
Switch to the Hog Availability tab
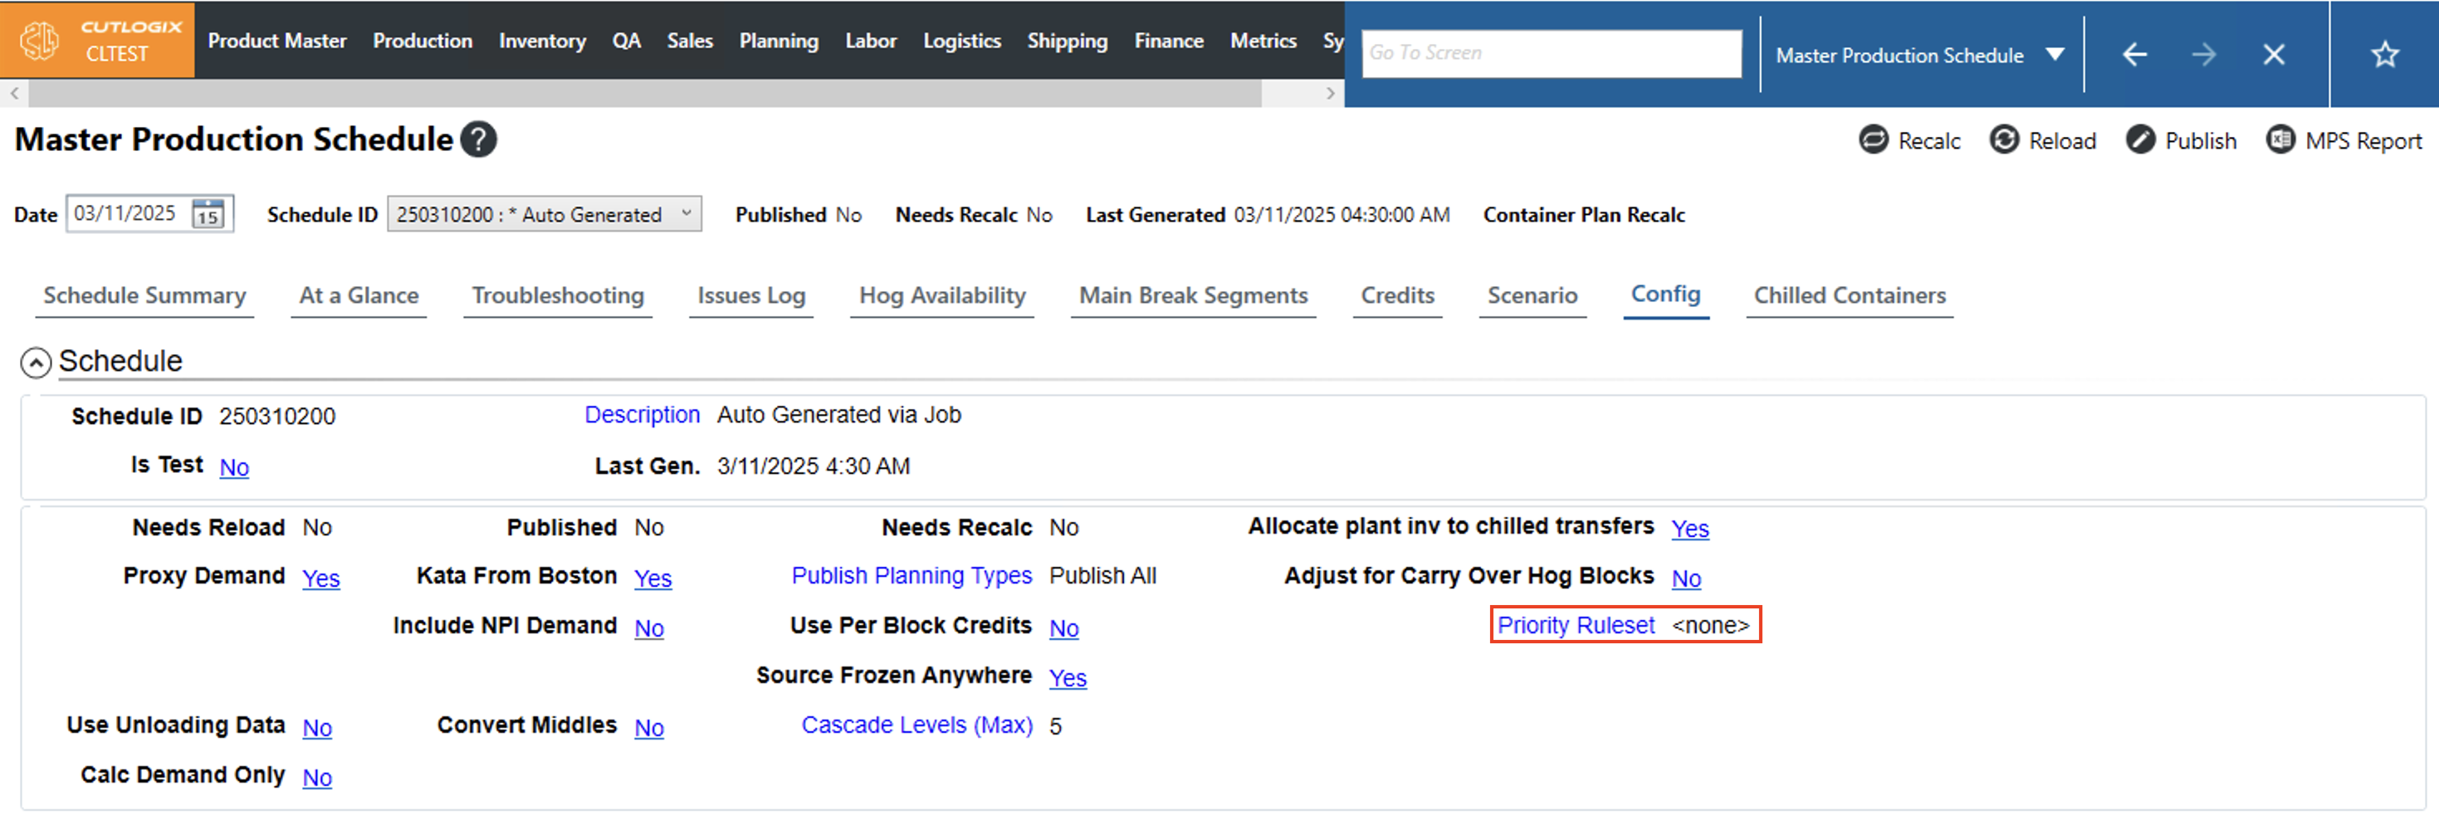(941, 295)
